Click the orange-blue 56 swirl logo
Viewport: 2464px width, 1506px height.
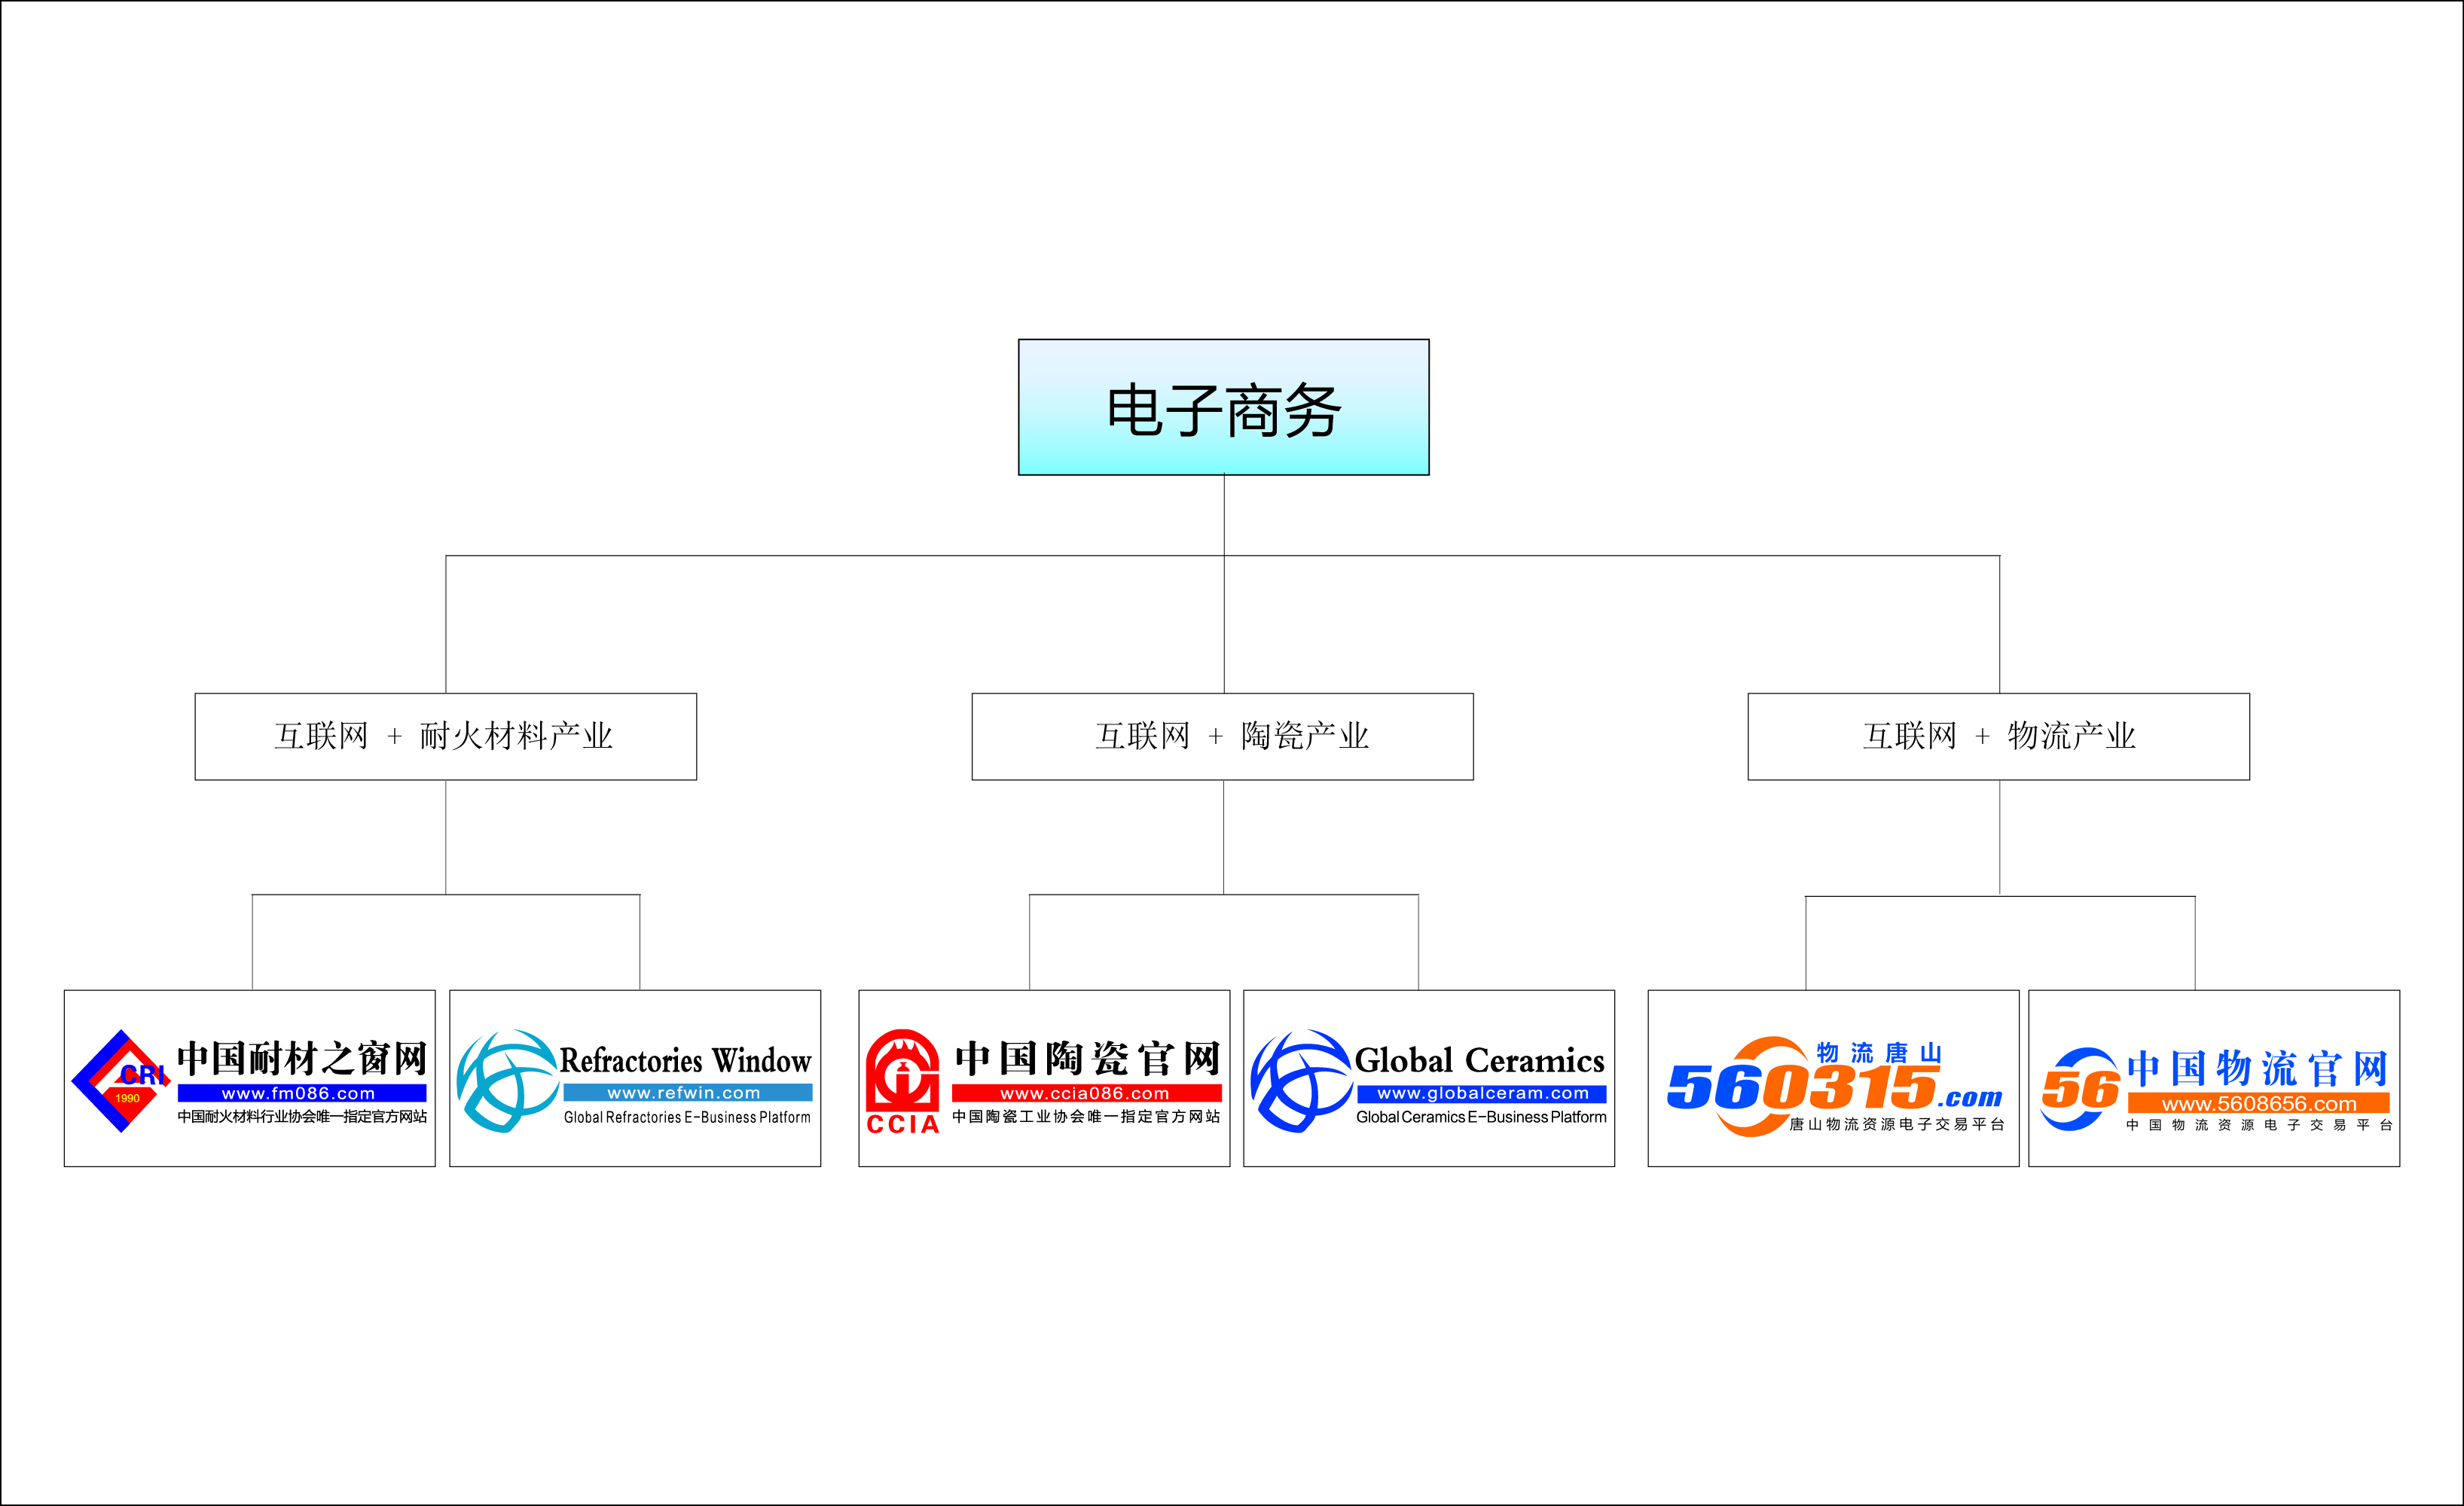[2080, 1088]
